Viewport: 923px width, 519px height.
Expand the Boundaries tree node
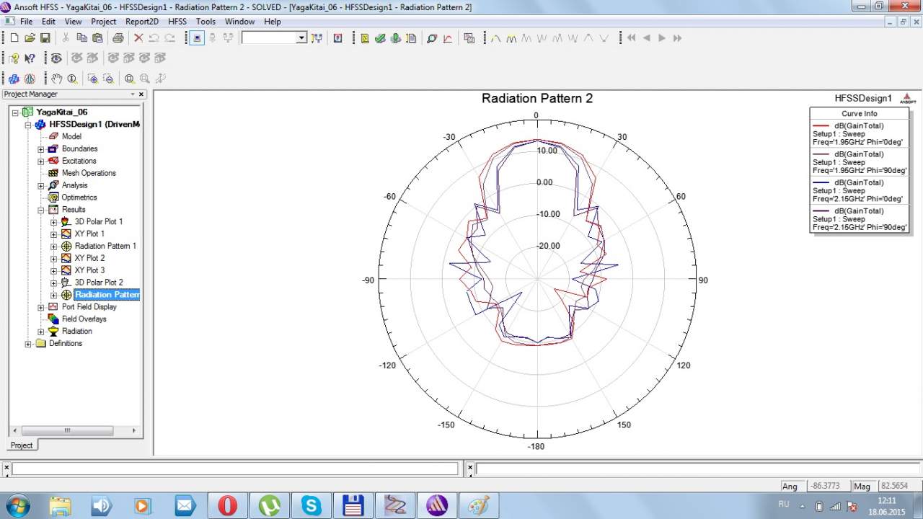[41, 149]
